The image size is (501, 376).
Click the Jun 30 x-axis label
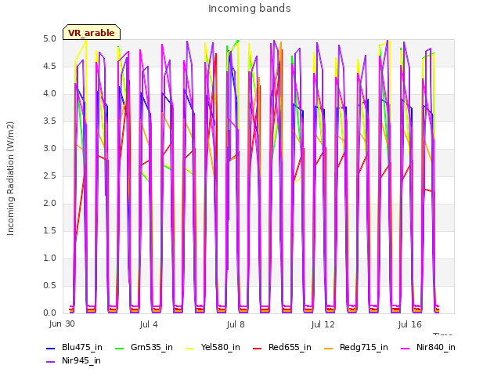click(x=62, y=324)
